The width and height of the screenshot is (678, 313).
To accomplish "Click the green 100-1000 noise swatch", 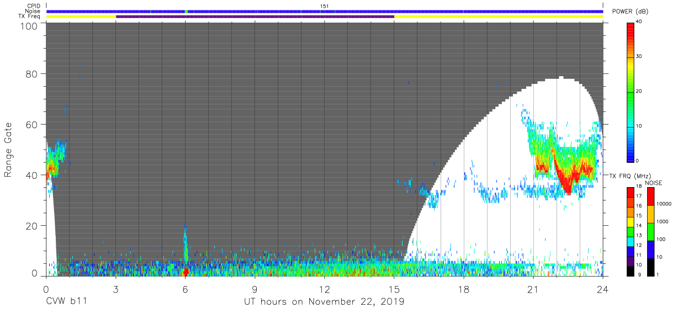I will [x=651, y=231].
